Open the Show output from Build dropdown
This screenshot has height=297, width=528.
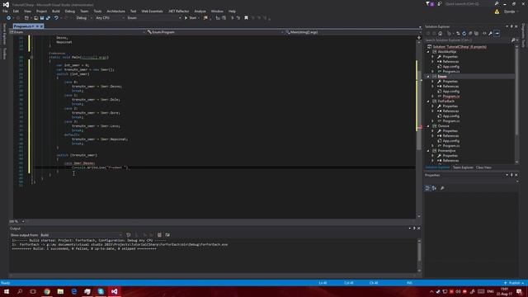[81, 235]
